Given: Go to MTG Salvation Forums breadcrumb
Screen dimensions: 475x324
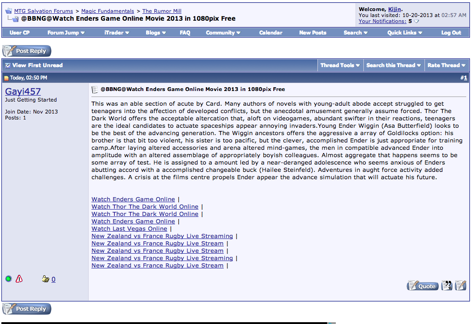Looking at the screenshot, I should (x=44, y=11).
